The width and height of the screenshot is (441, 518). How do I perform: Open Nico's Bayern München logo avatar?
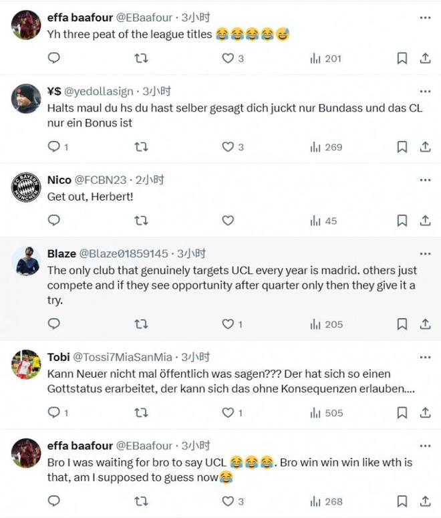click(x=27, y=188)
